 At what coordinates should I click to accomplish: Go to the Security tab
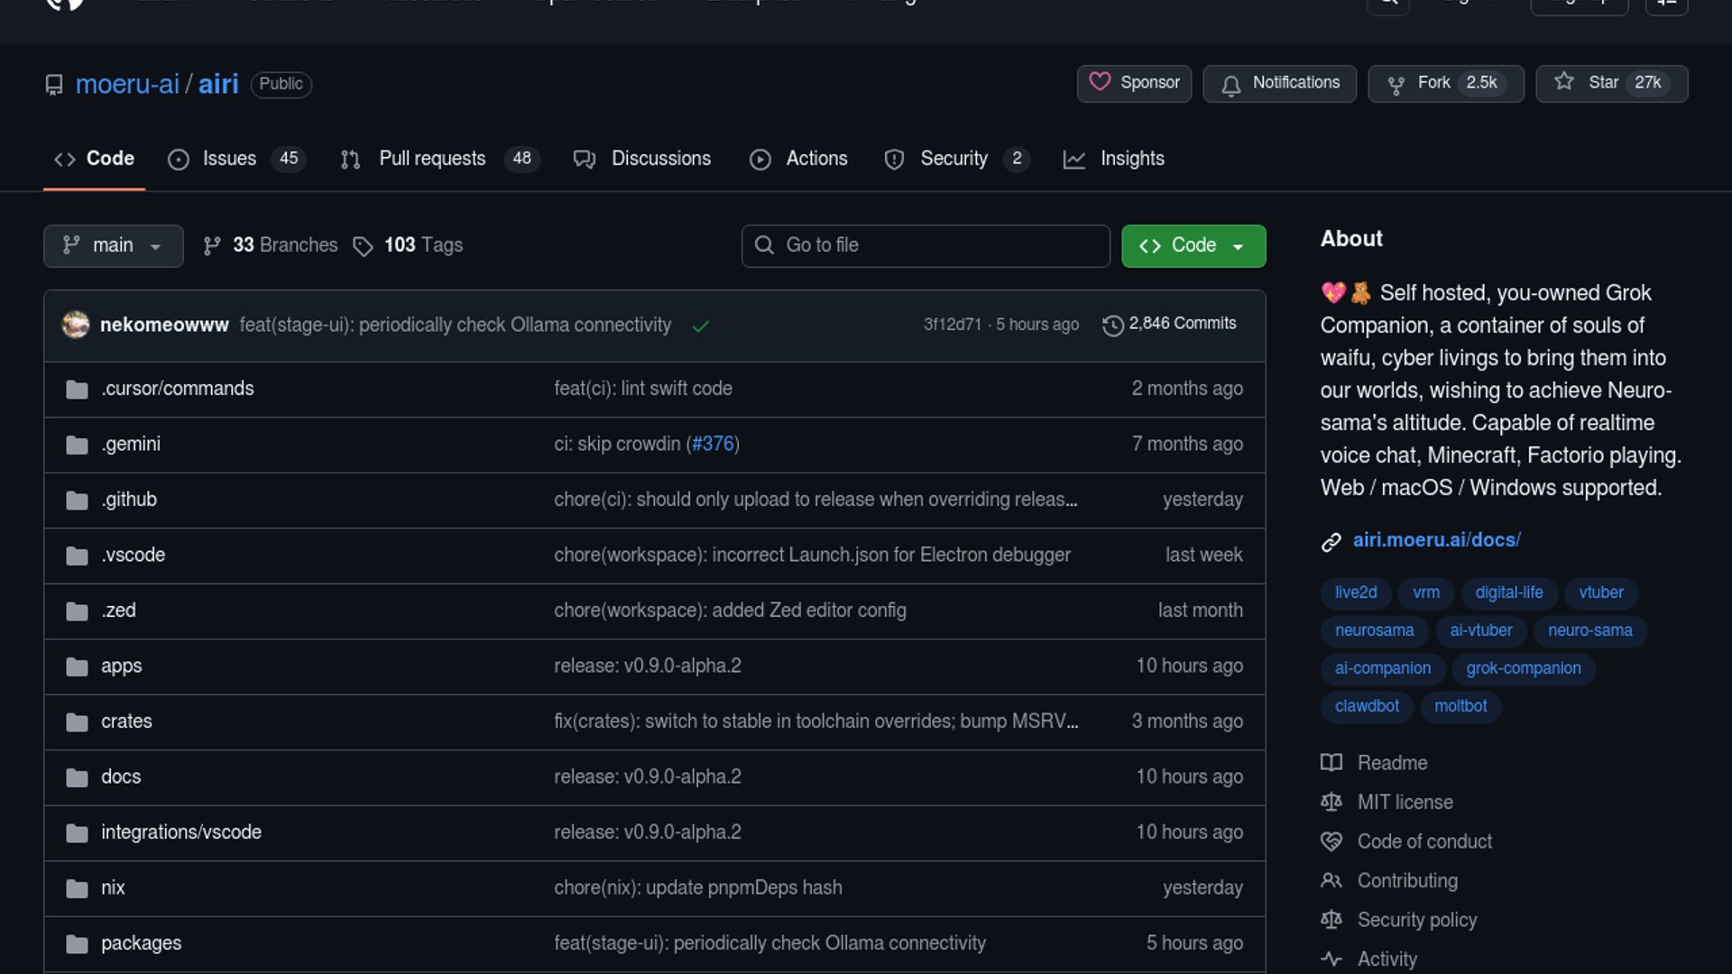(x=953, y=159)
